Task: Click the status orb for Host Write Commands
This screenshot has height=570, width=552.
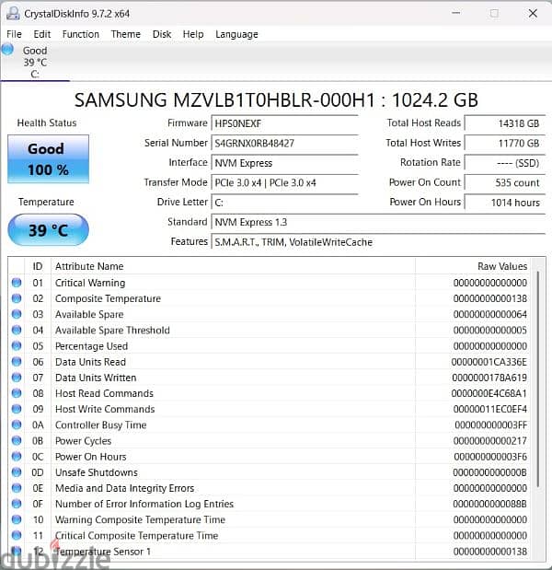Action: click(x=17, y=409)
